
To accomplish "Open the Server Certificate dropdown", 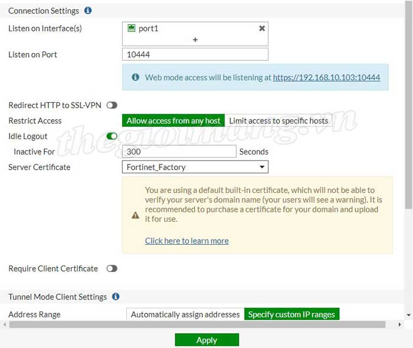I will (x=195, y=167).
